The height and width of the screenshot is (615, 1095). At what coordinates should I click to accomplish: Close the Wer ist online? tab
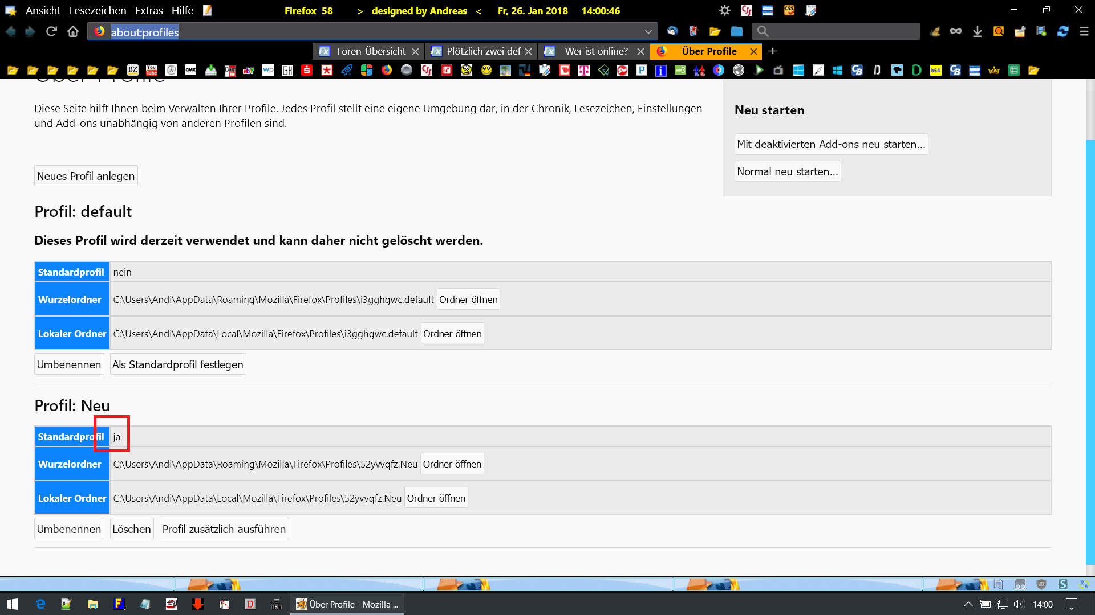640,51
